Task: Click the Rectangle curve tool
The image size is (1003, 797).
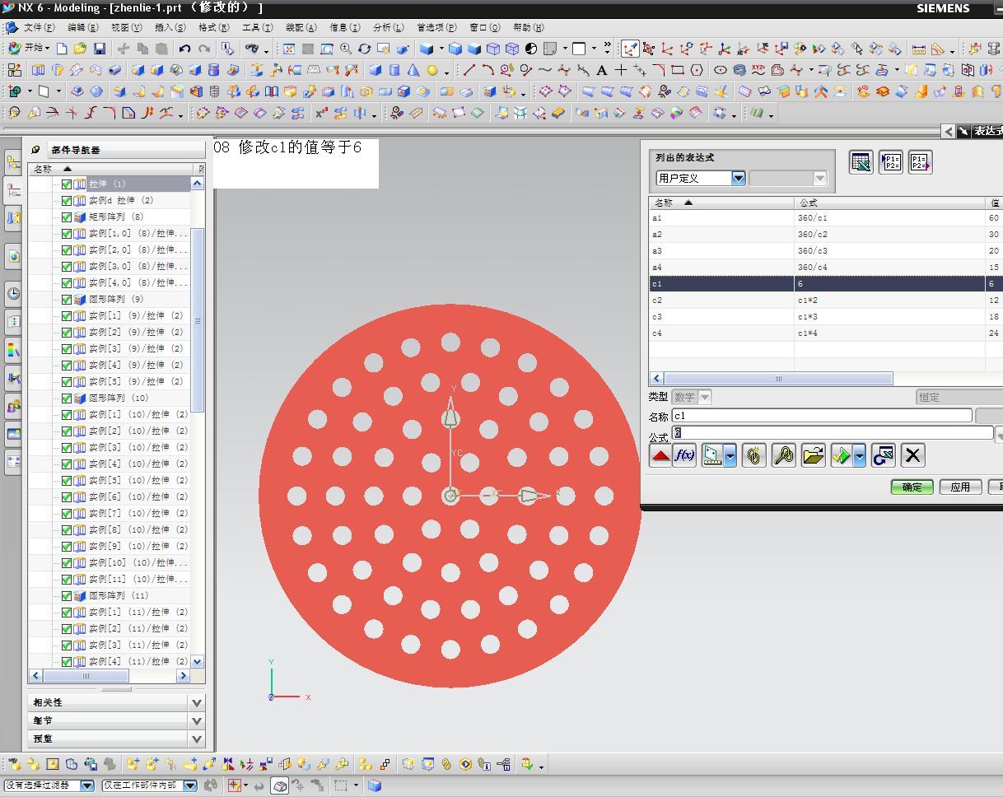Action: point(678,70)
